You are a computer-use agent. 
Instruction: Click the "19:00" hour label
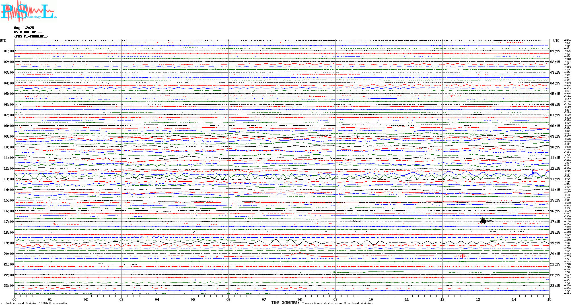point(9,243)
